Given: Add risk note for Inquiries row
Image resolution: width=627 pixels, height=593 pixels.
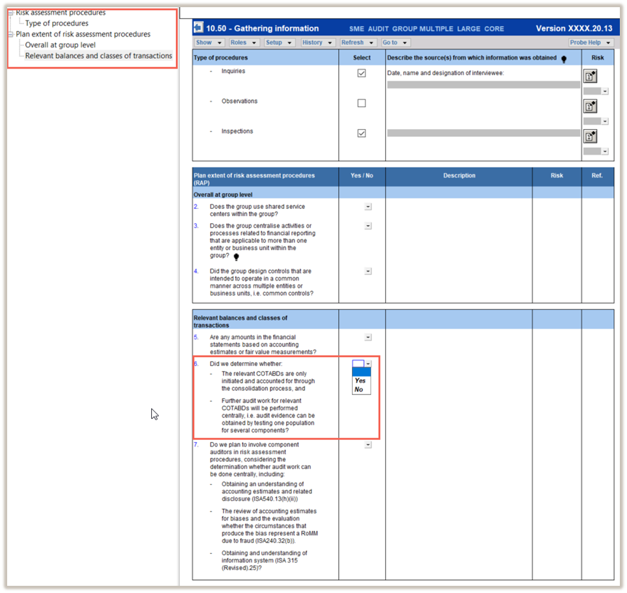Looking at the screenshot, I should [591, 76].
